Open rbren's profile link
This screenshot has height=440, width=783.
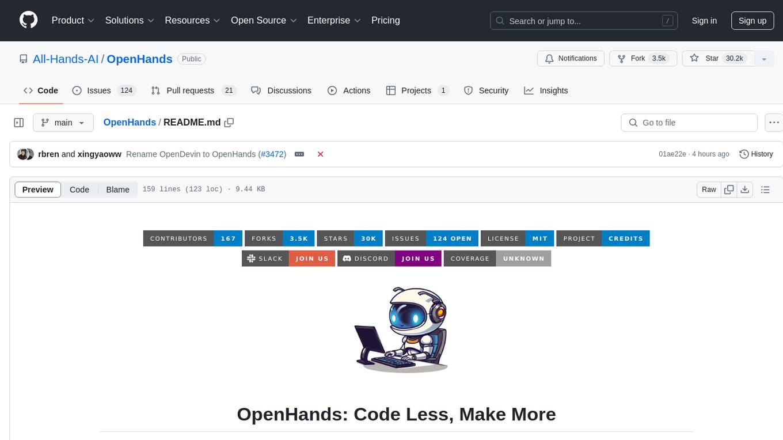coord(48,154)
